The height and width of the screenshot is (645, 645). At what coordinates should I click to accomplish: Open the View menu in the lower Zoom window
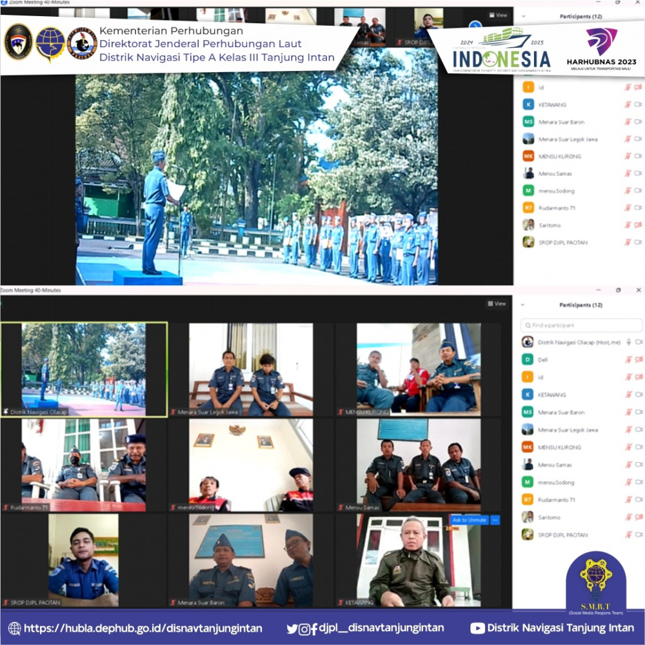pos(497,304)
